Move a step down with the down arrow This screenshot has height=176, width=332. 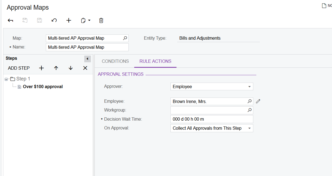[70, 68]
